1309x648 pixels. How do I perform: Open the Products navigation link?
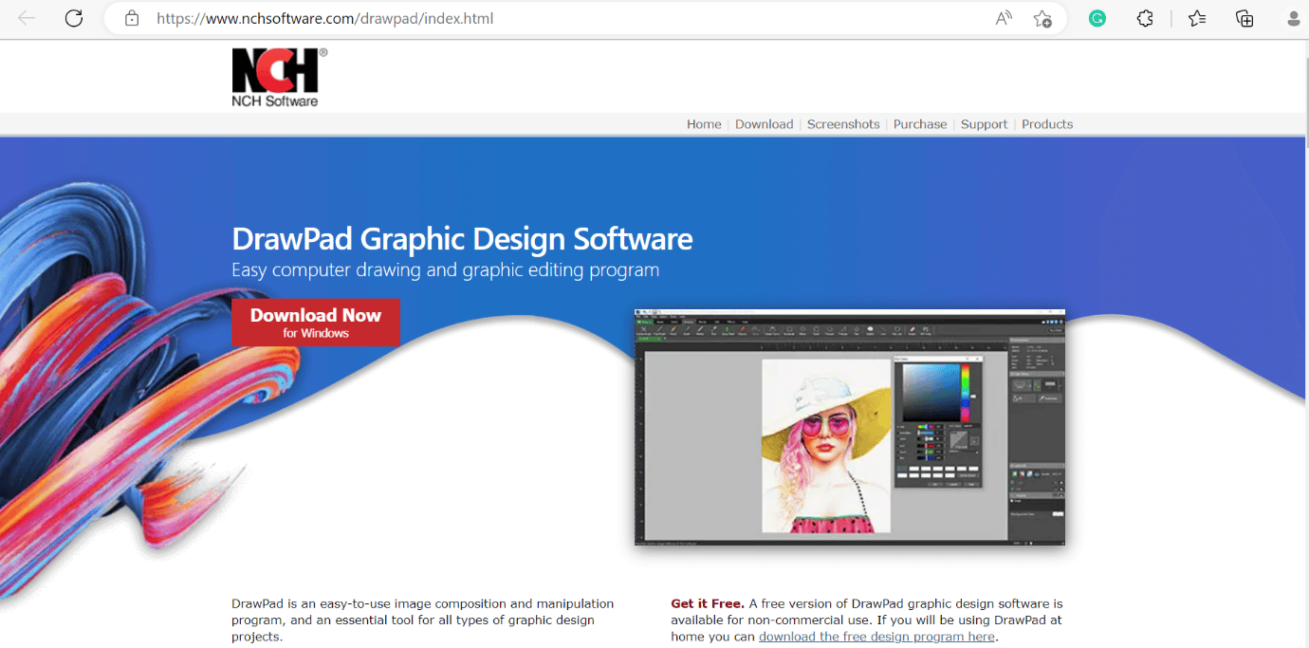click(1047, 124)
